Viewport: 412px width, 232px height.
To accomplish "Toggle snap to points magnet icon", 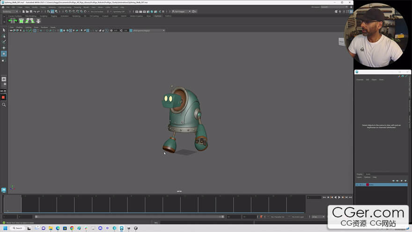I will coord(74,12).
